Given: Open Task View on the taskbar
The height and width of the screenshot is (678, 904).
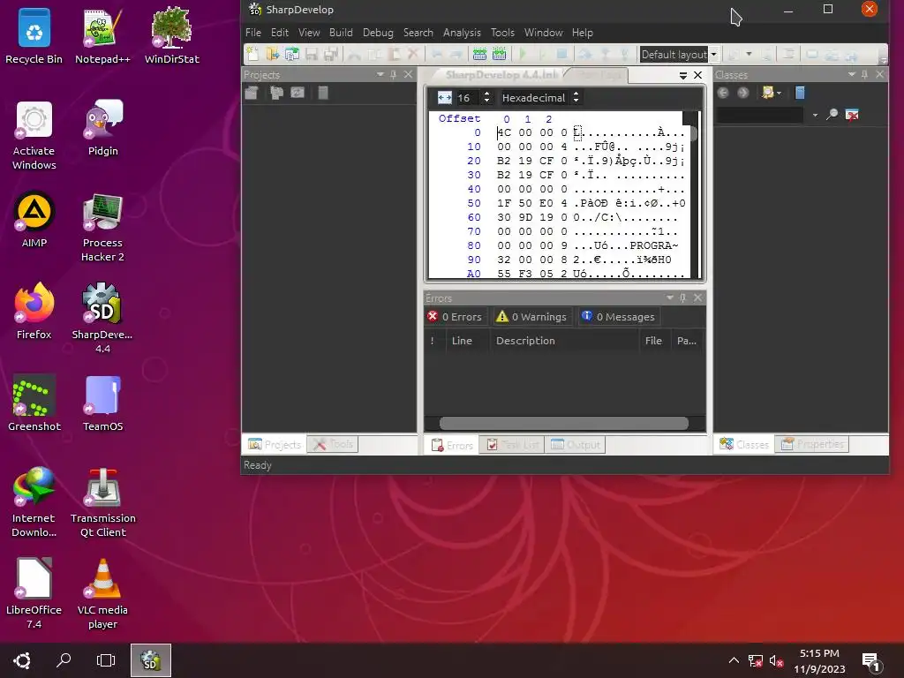Looking at the screenshot, I should click(106, 659).
